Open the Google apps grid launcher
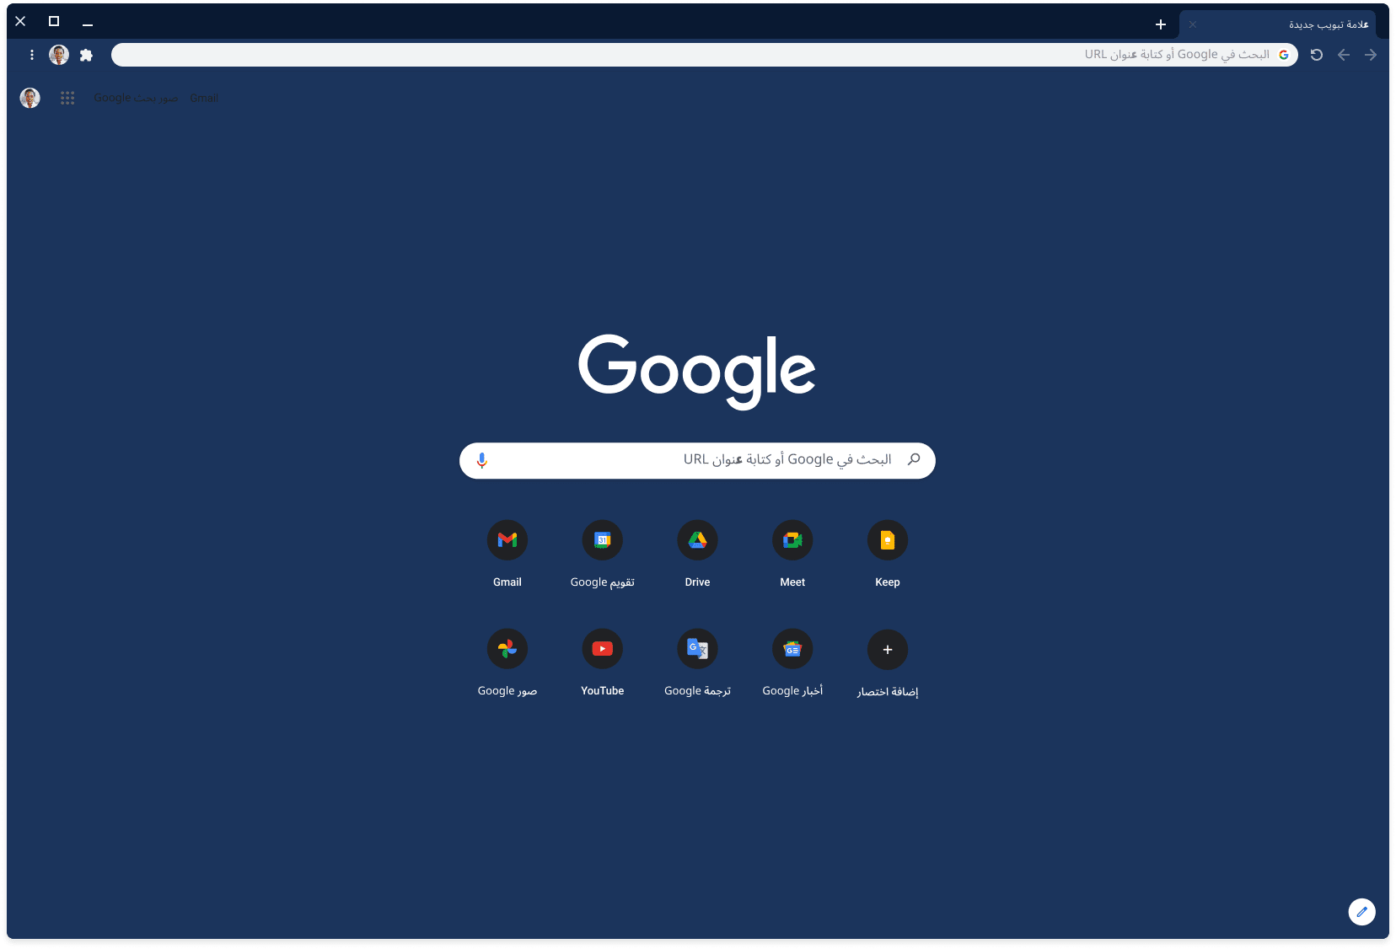Screen dimensions: 1396x949 pyautogui.click(x=67, y=99)
